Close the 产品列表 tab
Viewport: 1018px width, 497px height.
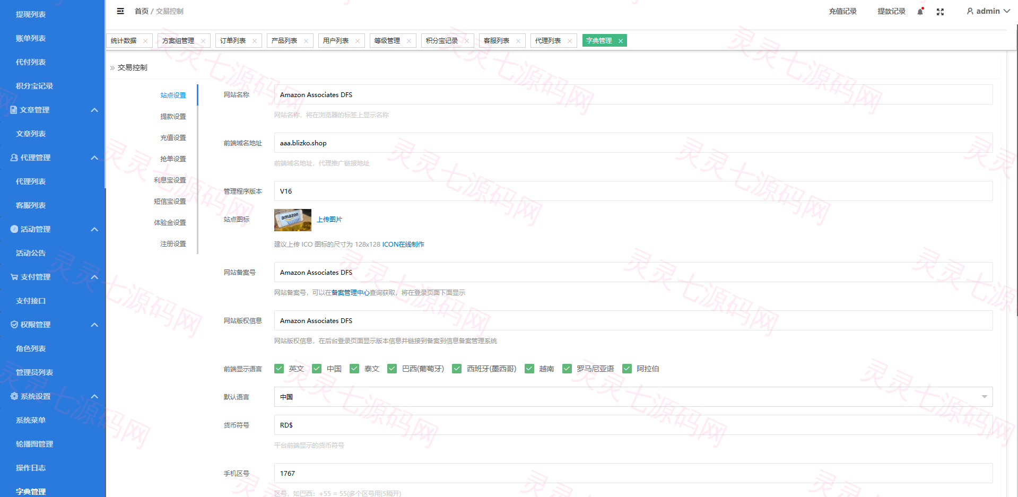coord(306,41)
